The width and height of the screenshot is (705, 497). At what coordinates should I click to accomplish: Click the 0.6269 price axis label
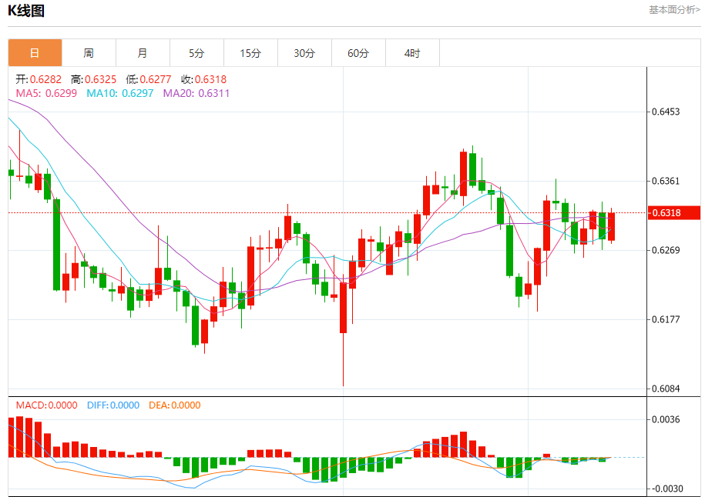(666, 250)
